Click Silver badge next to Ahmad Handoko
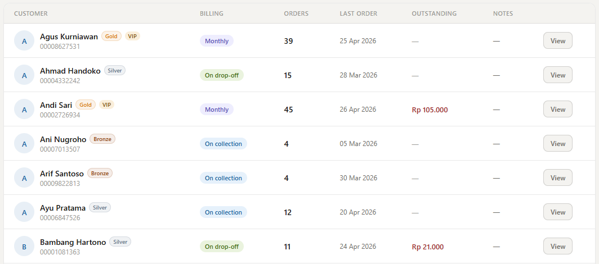Image resolution: width=599 pixels, height=264 pixels. (x=115, y=70)
